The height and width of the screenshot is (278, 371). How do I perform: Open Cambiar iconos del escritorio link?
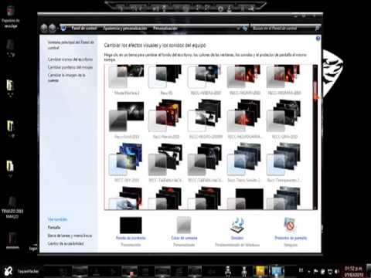(70, 59)
